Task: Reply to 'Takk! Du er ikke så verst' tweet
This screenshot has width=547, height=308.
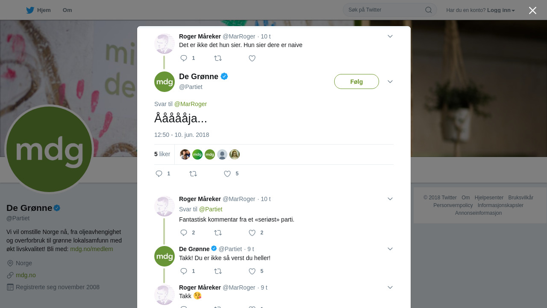Action: [x=184, y=271]
